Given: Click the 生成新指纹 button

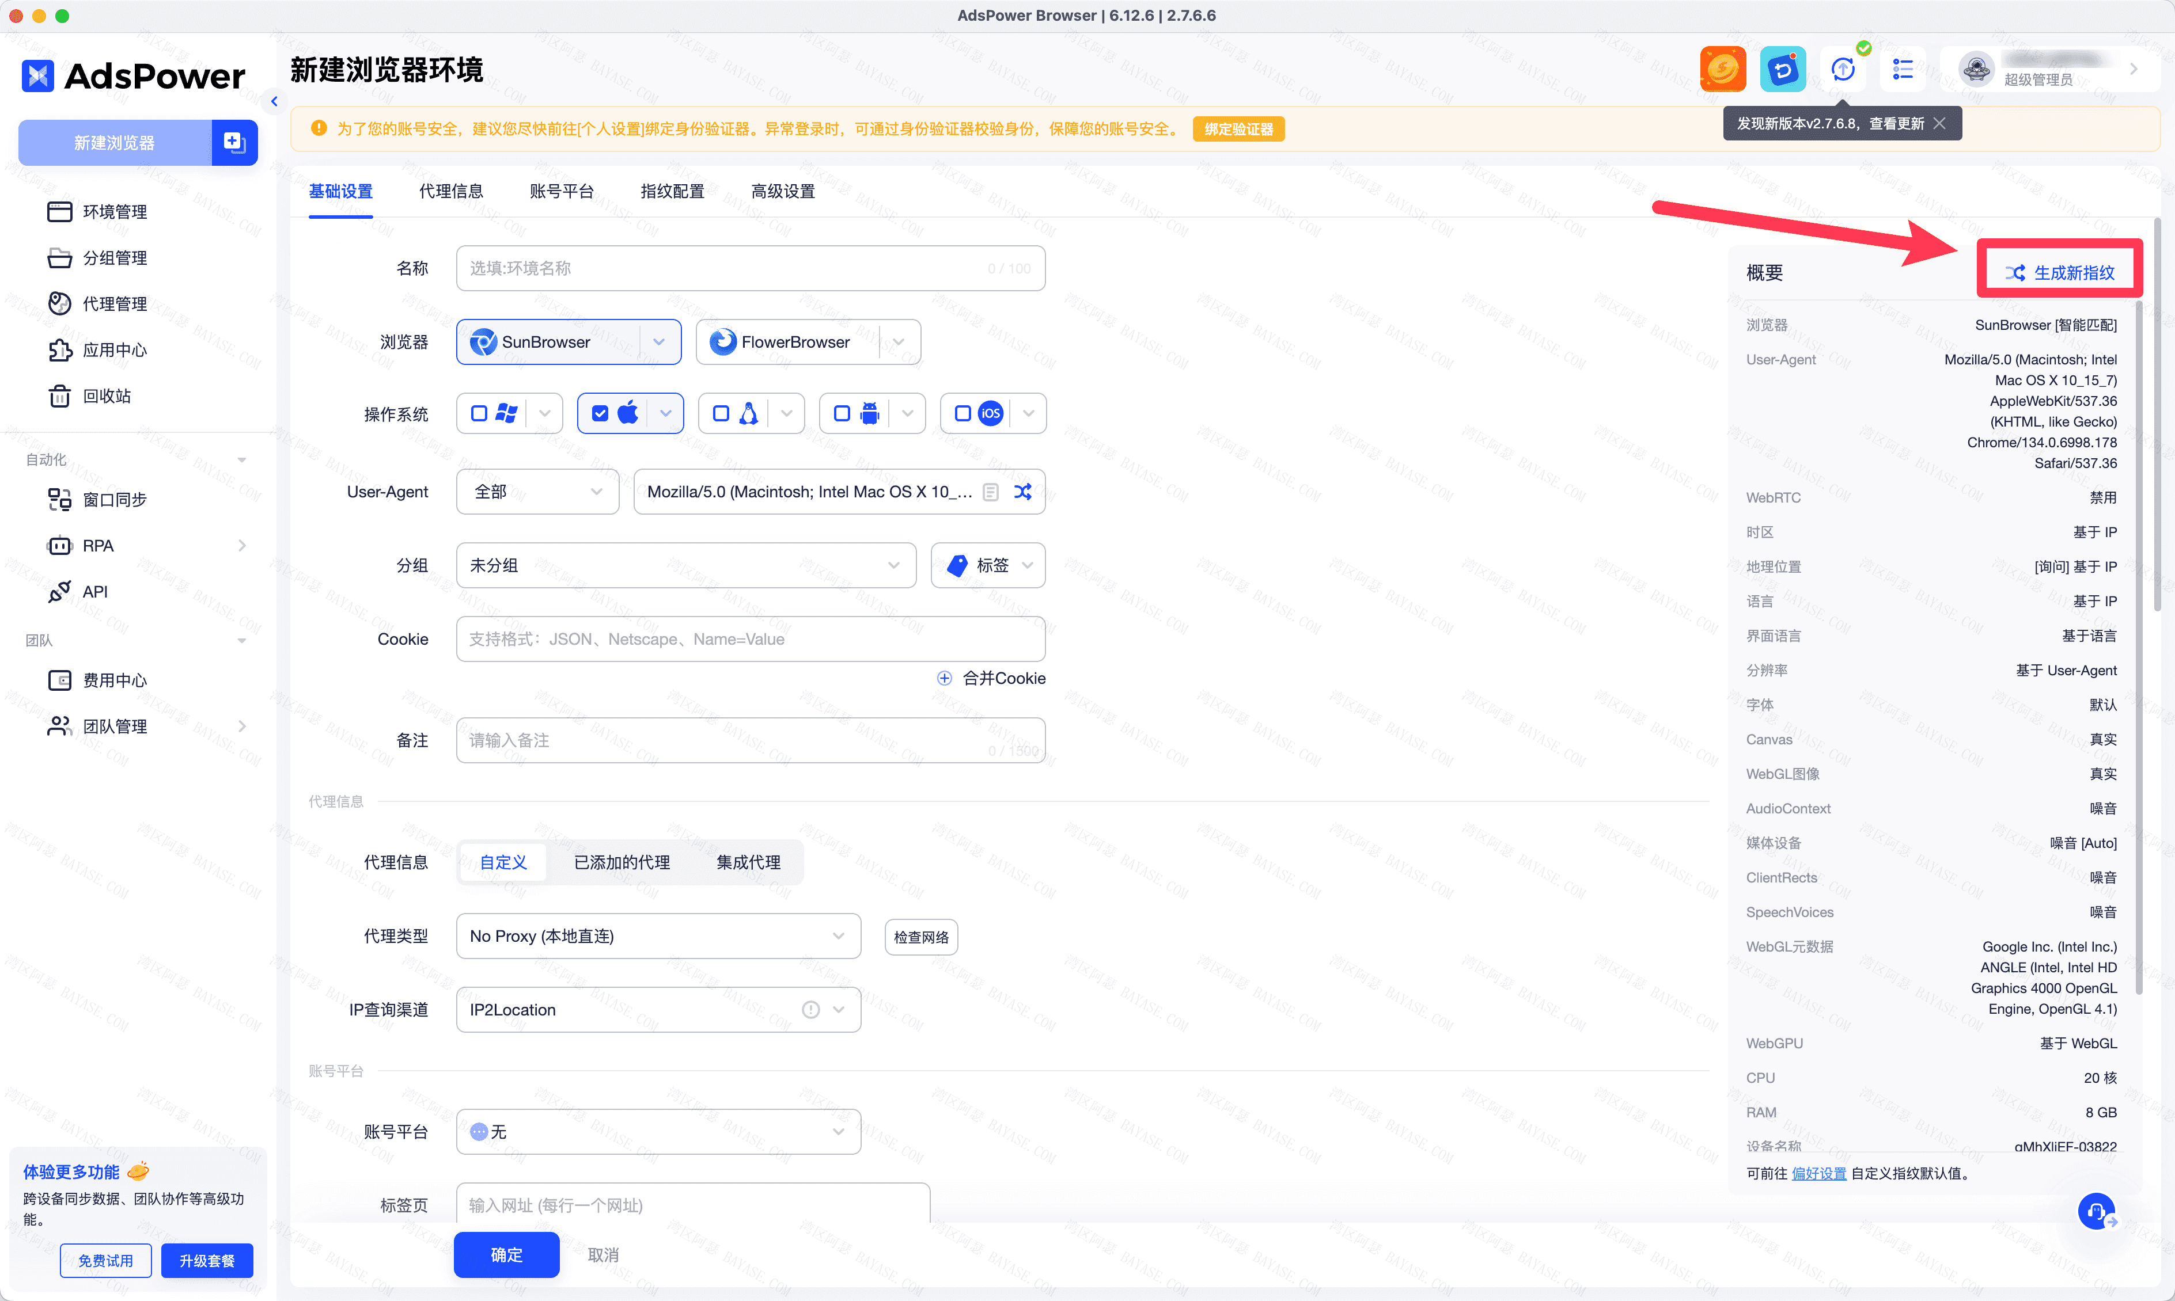Looking at the screenshot, I should [2059, 273].
